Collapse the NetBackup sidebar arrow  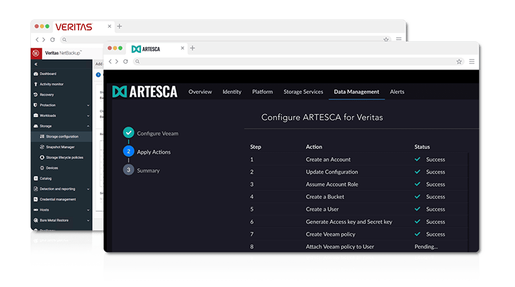click(36, 64)
